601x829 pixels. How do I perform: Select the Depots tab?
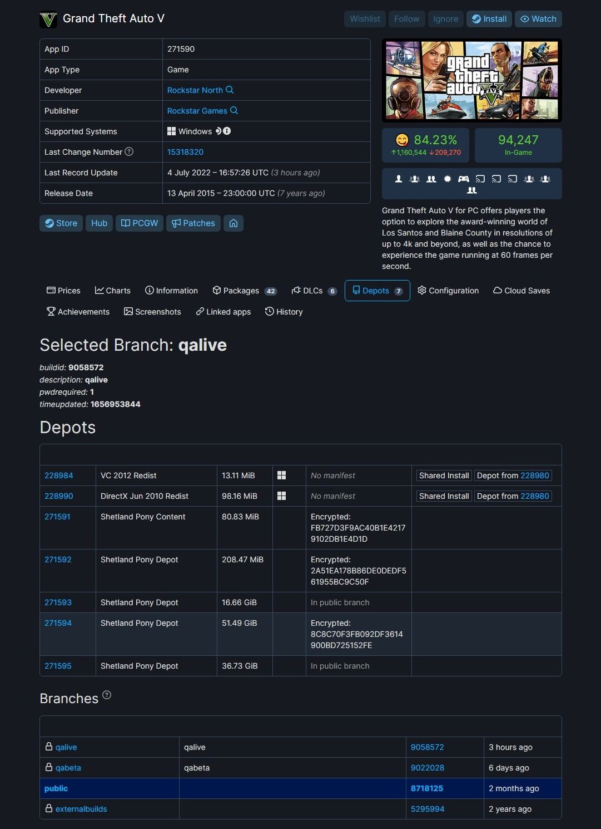pyautogui.click(x=378, y=291)
